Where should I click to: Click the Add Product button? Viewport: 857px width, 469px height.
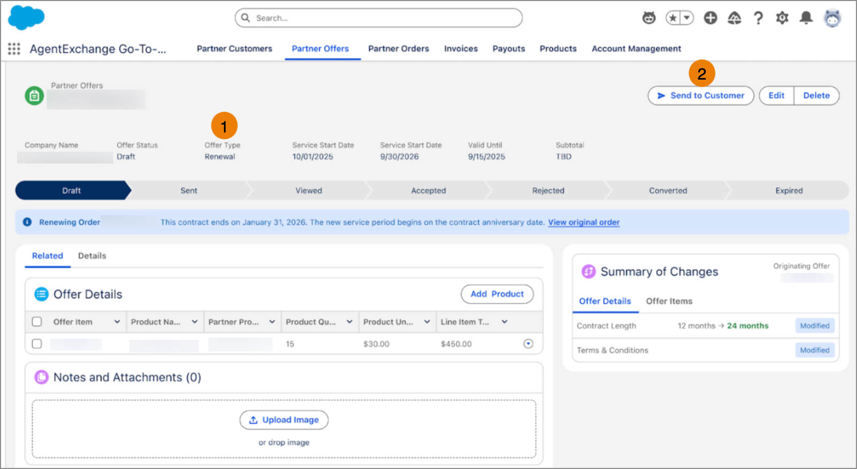point(497,294)
